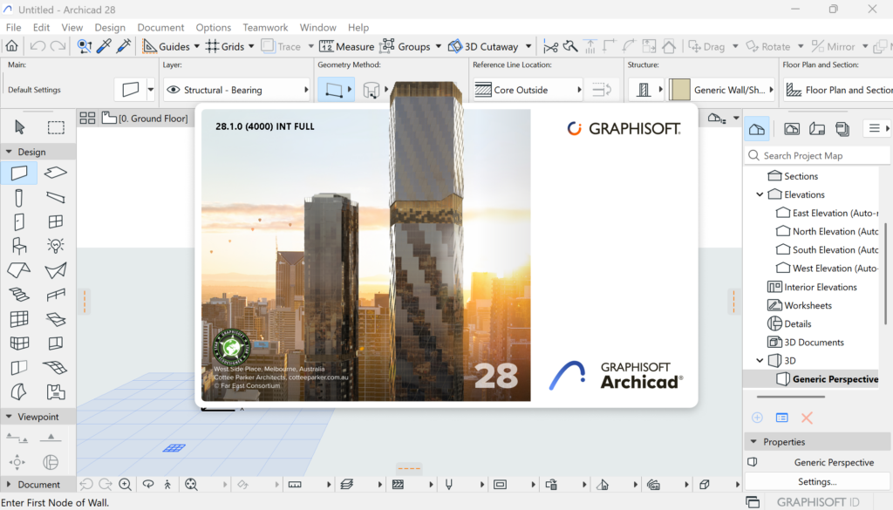Click the Home icon in toolbar
Image resolution: width=893 pixels, height=510 pixels.
12,46
